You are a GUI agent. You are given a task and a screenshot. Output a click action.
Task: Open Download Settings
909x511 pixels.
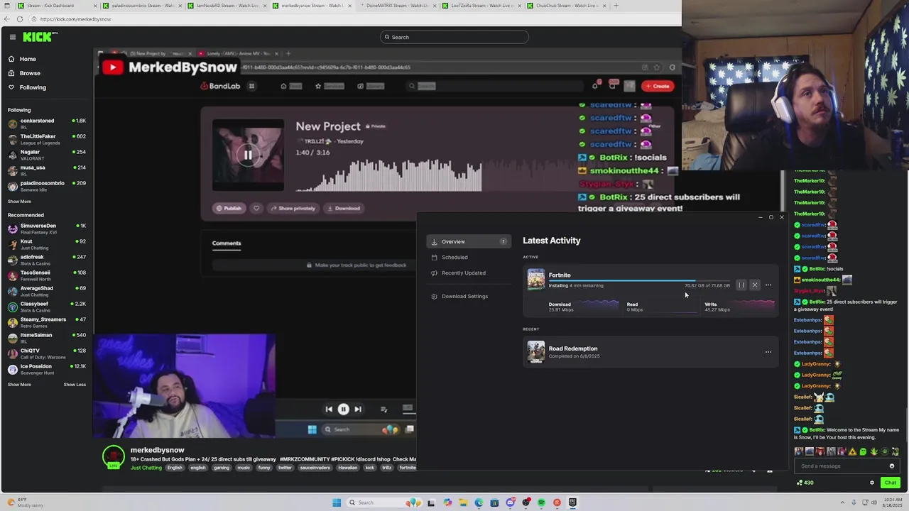click(464, 297)
